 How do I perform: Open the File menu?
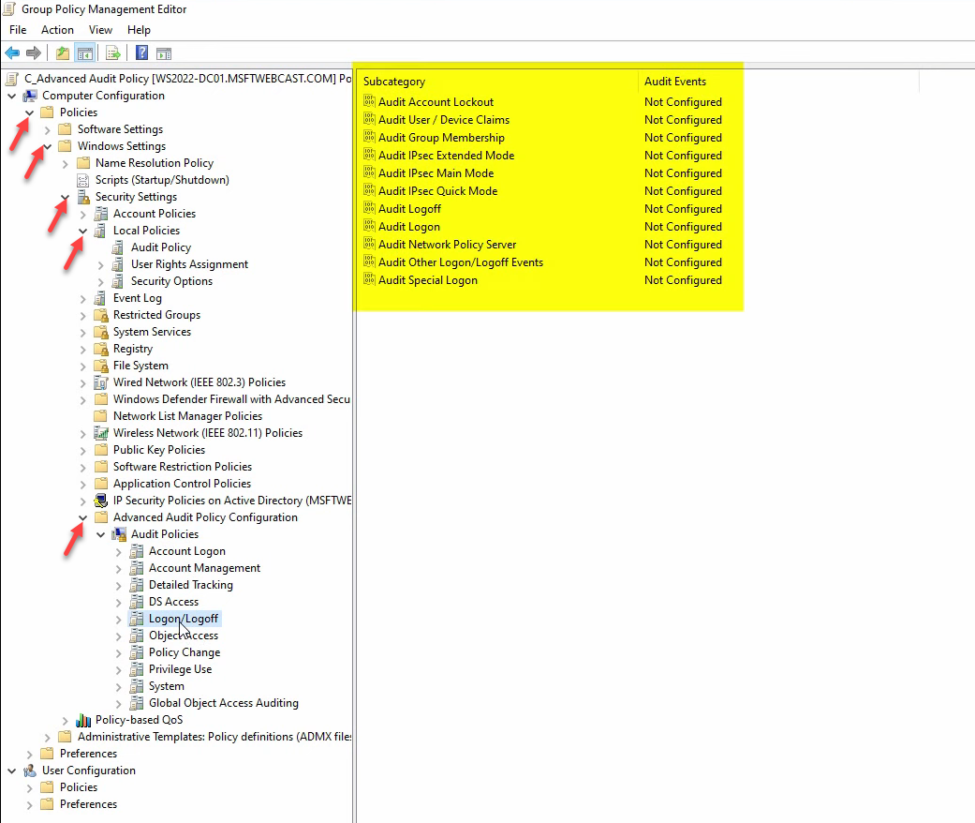[x=18, y=30]
